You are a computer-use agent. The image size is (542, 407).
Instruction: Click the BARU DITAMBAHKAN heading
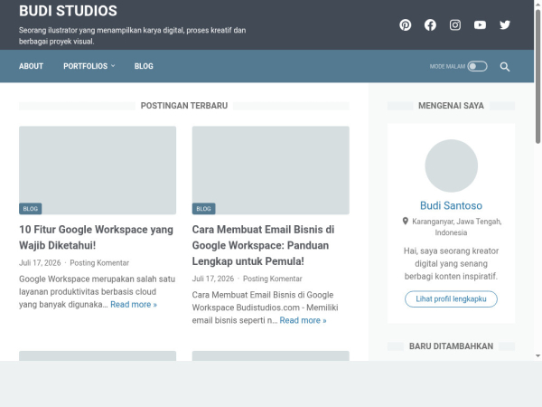(x=451, y=346)
